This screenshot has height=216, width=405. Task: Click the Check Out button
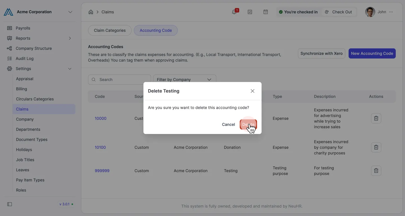coord(339,12)
